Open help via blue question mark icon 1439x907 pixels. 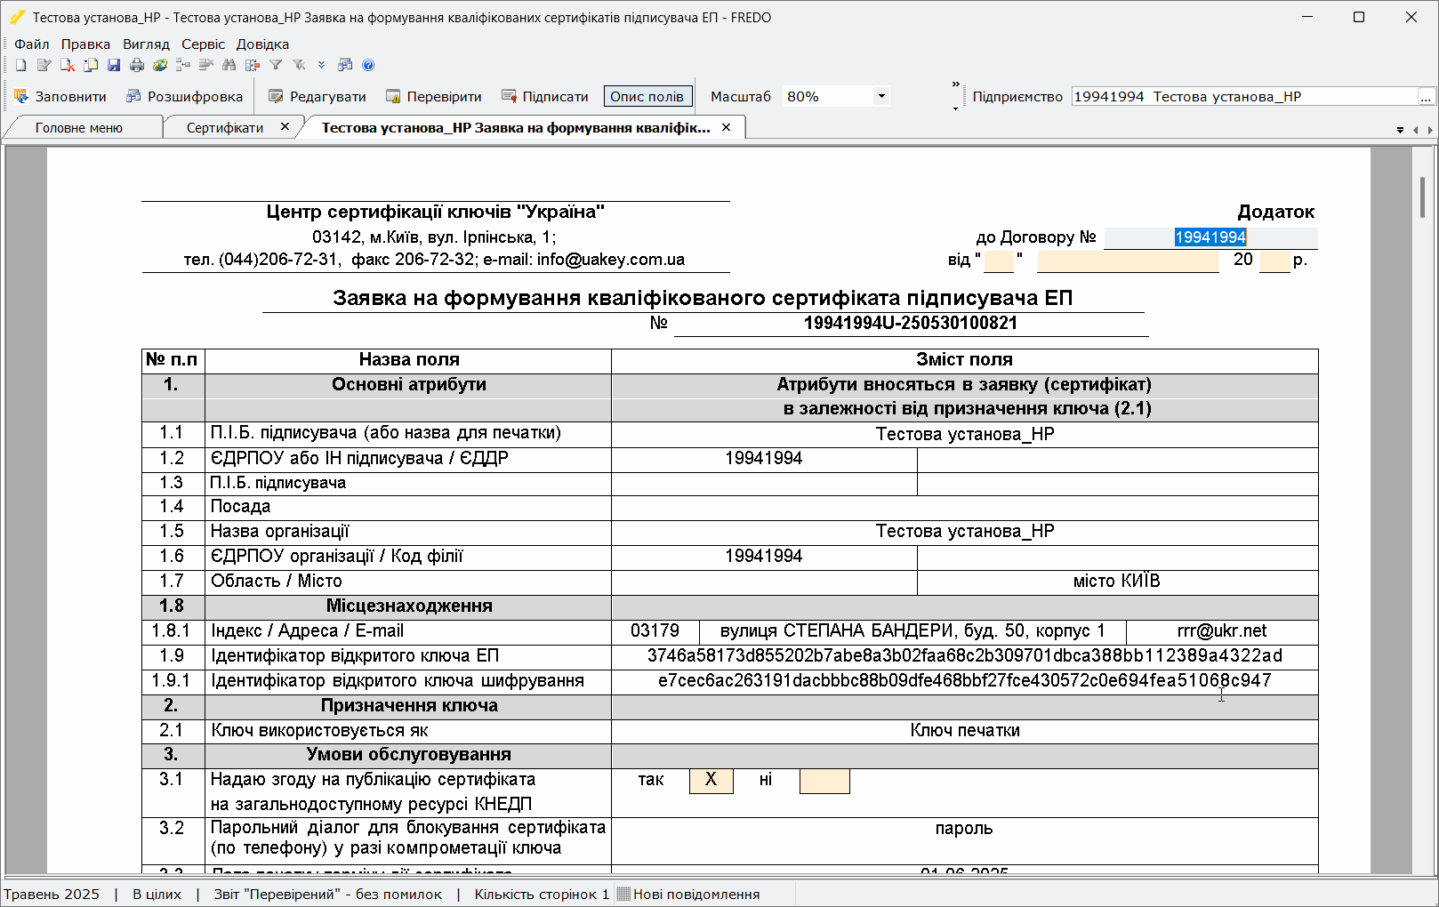click(368, 65)
